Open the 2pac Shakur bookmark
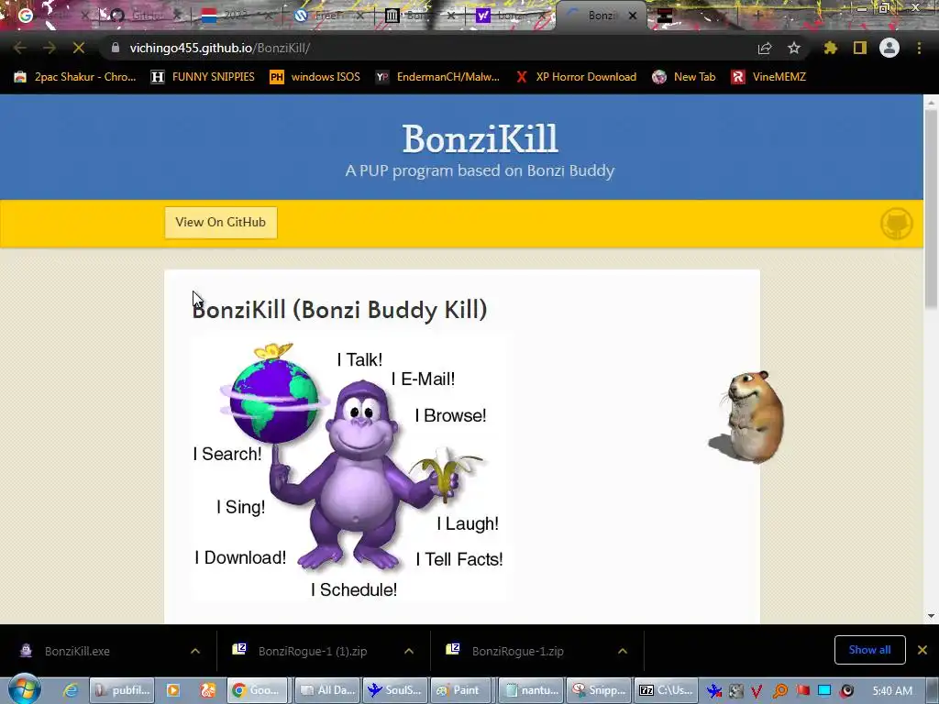Viewport: 939px width, 704px height. (75, 77)
